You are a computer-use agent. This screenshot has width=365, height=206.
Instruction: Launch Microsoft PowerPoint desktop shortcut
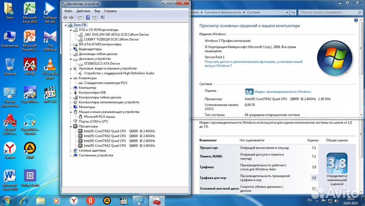point(30,40)
